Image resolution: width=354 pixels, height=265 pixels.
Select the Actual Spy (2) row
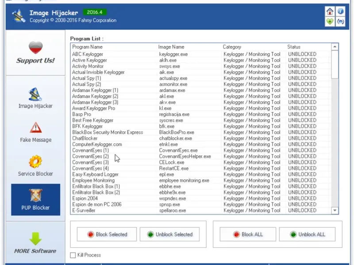tap(200, 84)
